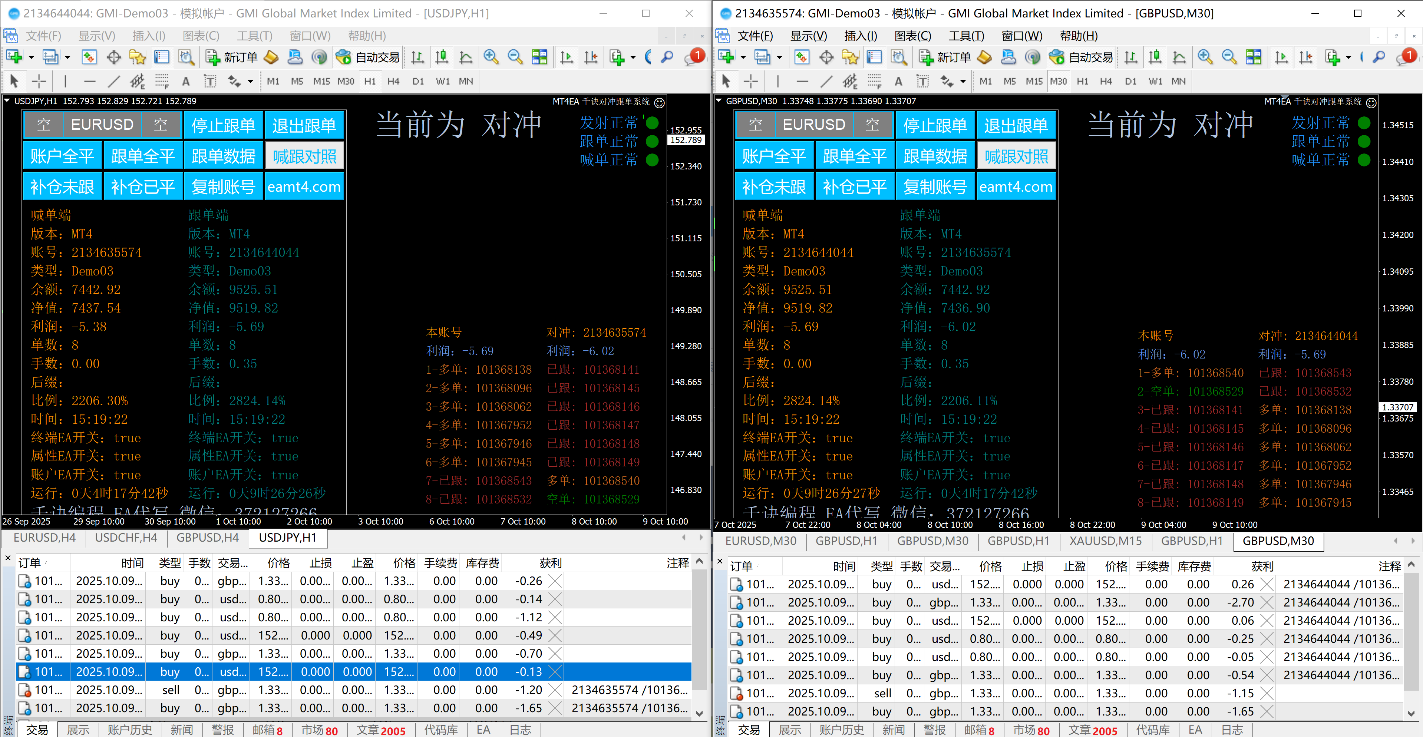Expand new chart dropdown arrow in left toolbar

tap(31, 57)
